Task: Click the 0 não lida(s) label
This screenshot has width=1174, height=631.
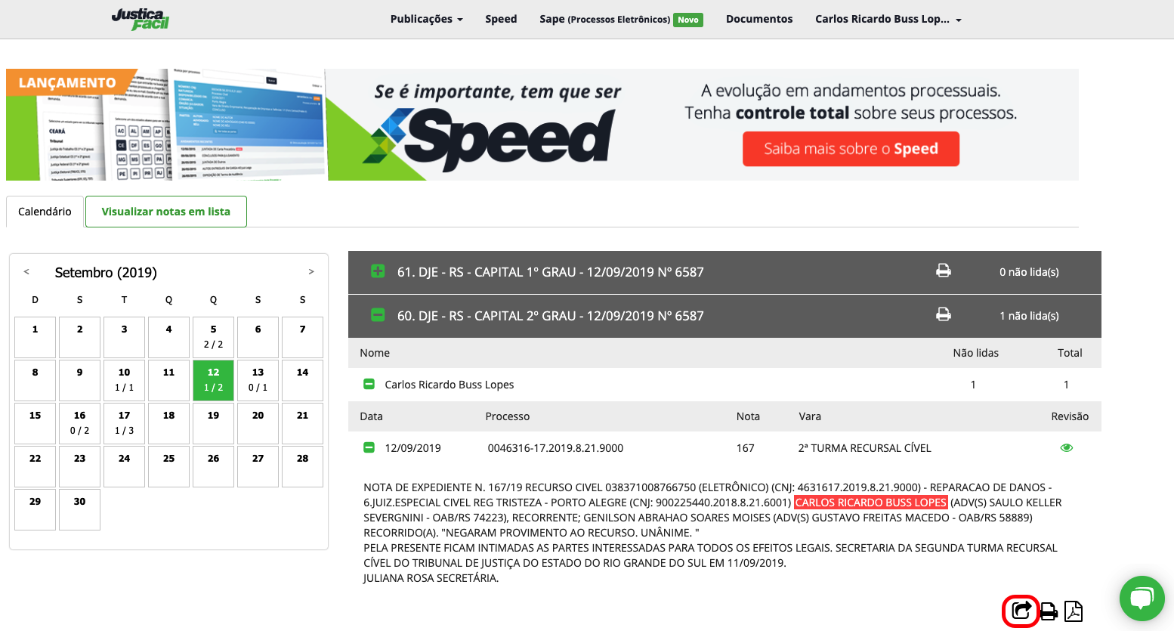Action: 1029,272
